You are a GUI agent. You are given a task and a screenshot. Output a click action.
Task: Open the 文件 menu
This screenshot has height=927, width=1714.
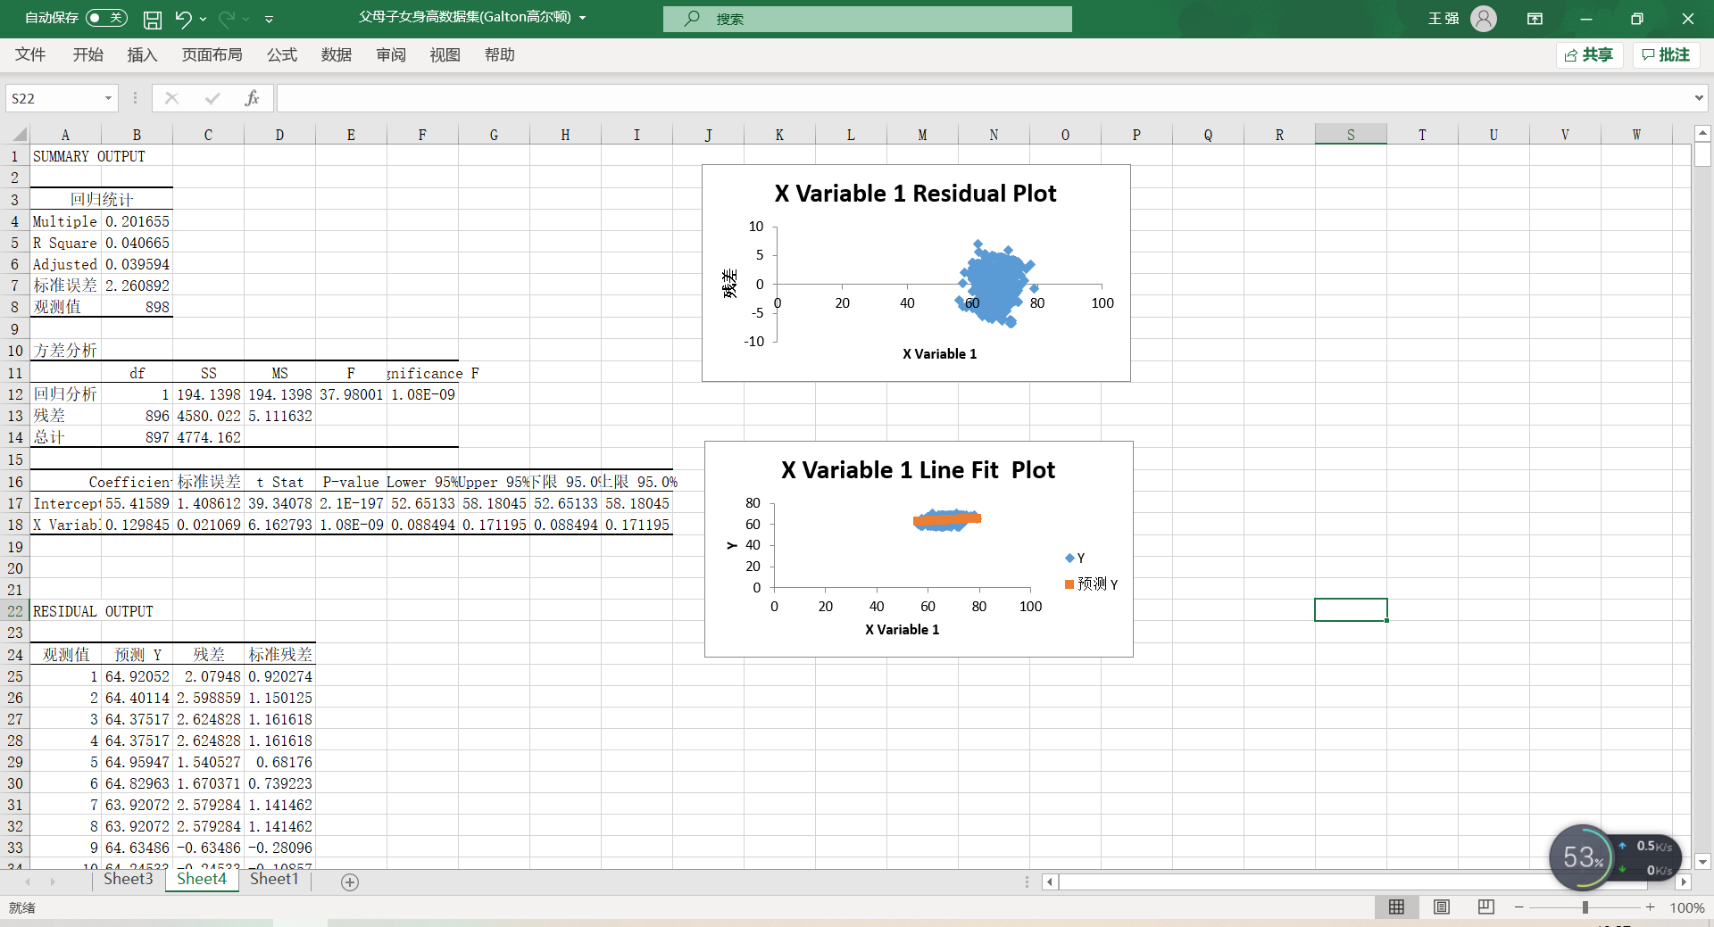click(x=30, y=55)
